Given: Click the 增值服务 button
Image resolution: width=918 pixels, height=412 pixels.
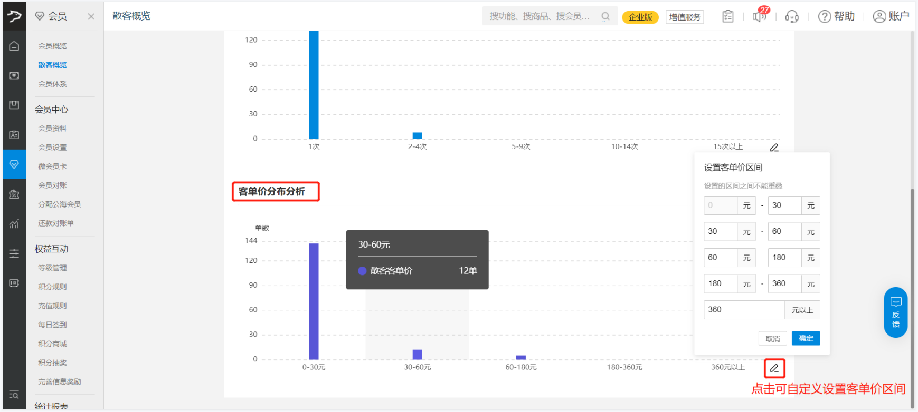Looking at the screenshot, I should pyautogui.click(x=685, y=17).
